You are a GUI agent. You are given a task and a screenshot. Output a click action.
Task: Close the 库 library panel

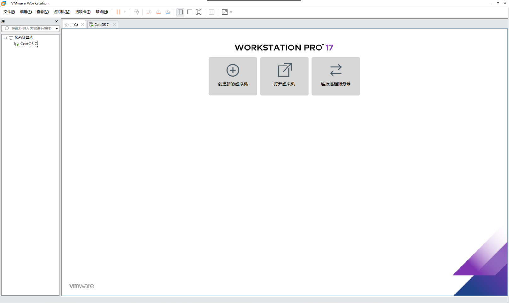click(57, 21)
